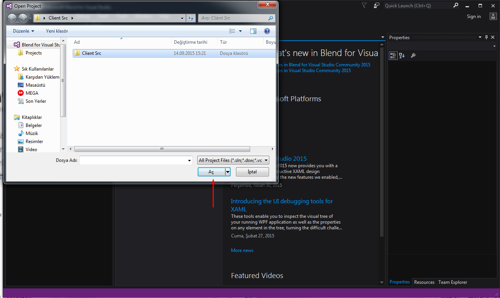This screenshot has width=500, height=298.
Task: Click the Sık Kullanılanlar star icon
Action: [x=17, y=69]
